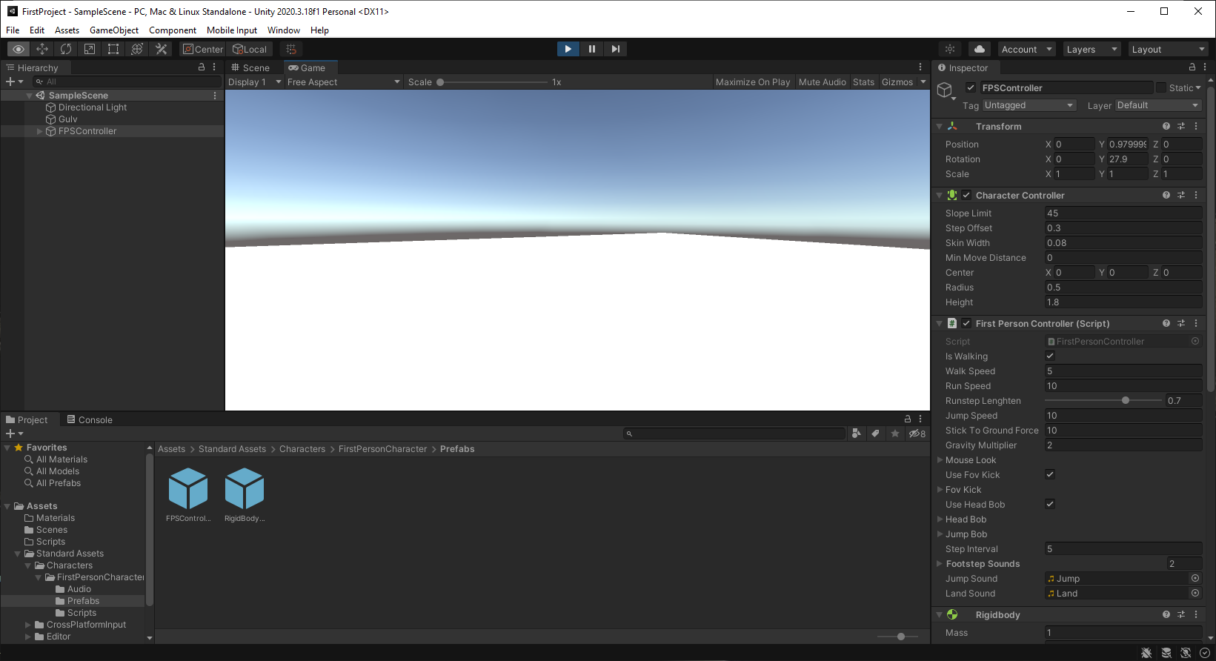1216x661 pixels.
Task: Open the Window menu
Action: coord(284,30)
